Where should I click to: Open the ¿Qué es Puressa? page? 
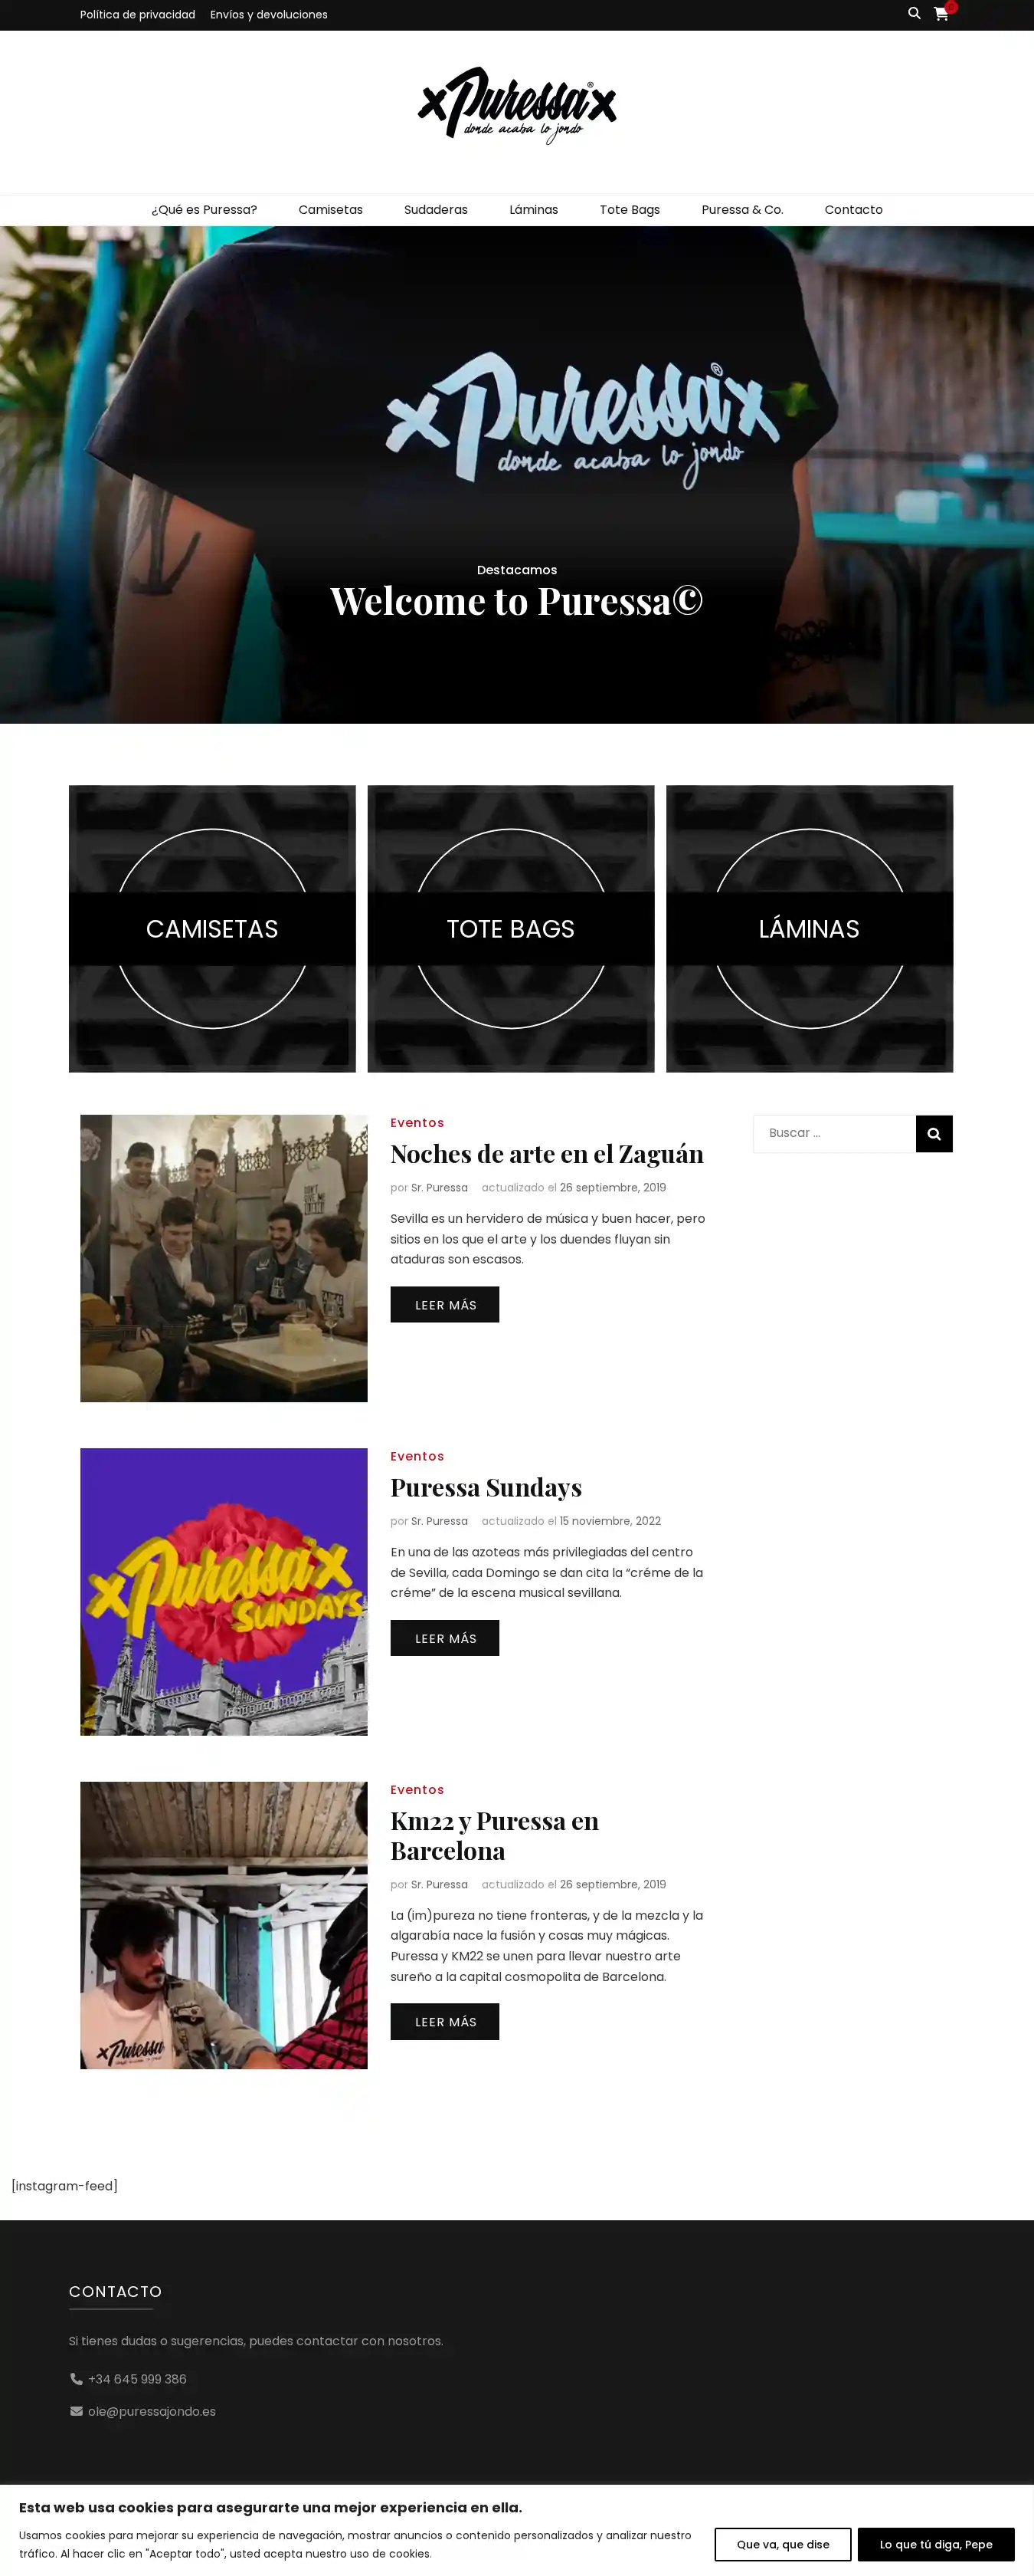(204, 210)
